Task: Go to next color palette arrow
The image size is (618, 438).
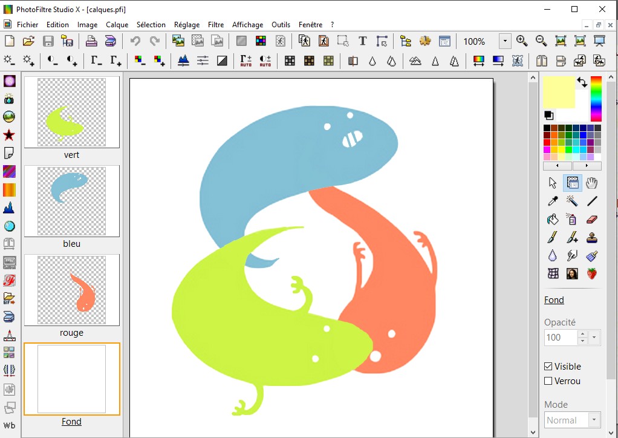Action: tap(587, 166)
